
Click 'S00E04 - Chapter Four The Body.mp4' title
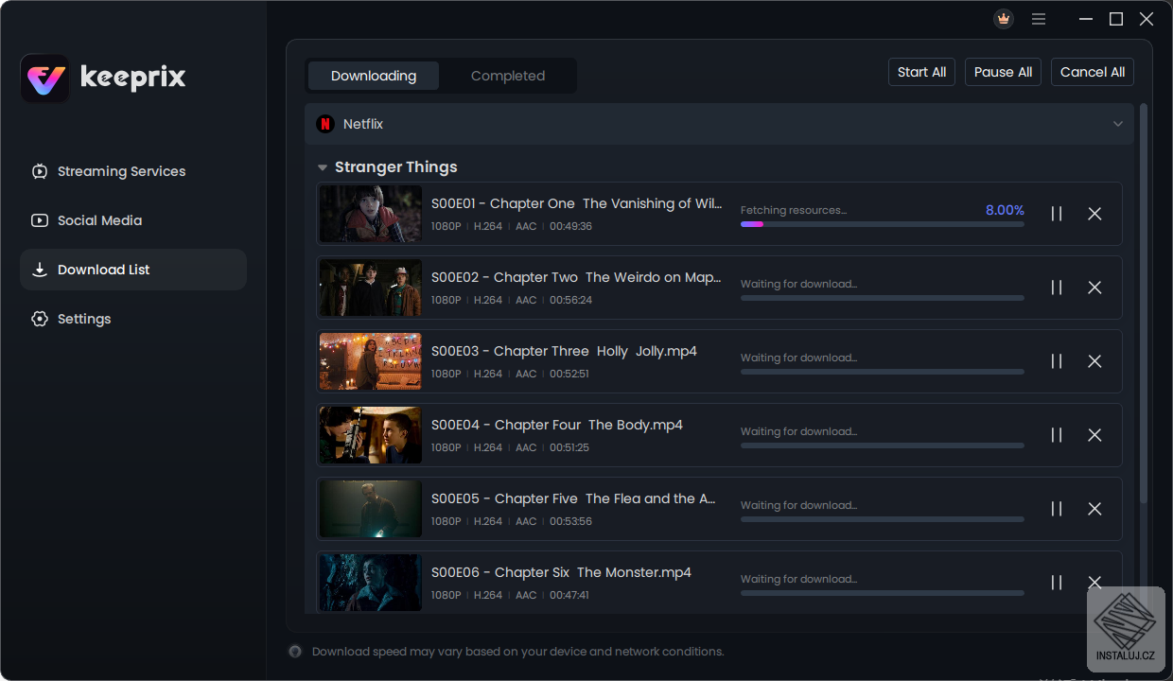tap(557, 425)
